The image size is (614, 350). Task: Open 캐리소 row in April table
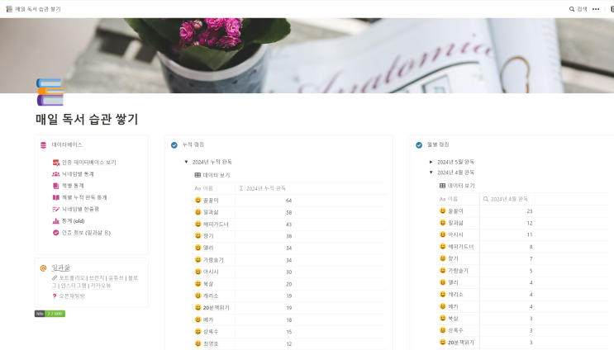[x=455, y=295]
